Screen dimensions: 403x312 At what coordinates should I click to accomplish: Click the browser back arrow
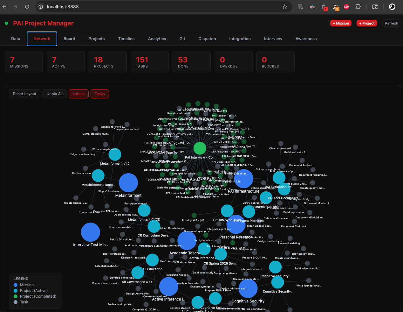[x=4, y=7]
